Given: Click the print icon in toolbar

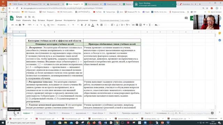Looking at the screenshot, I should tap(20, 25).
